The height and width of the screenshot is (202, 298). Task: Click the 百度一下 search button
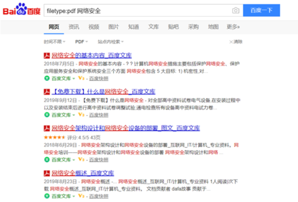[262, 11]
